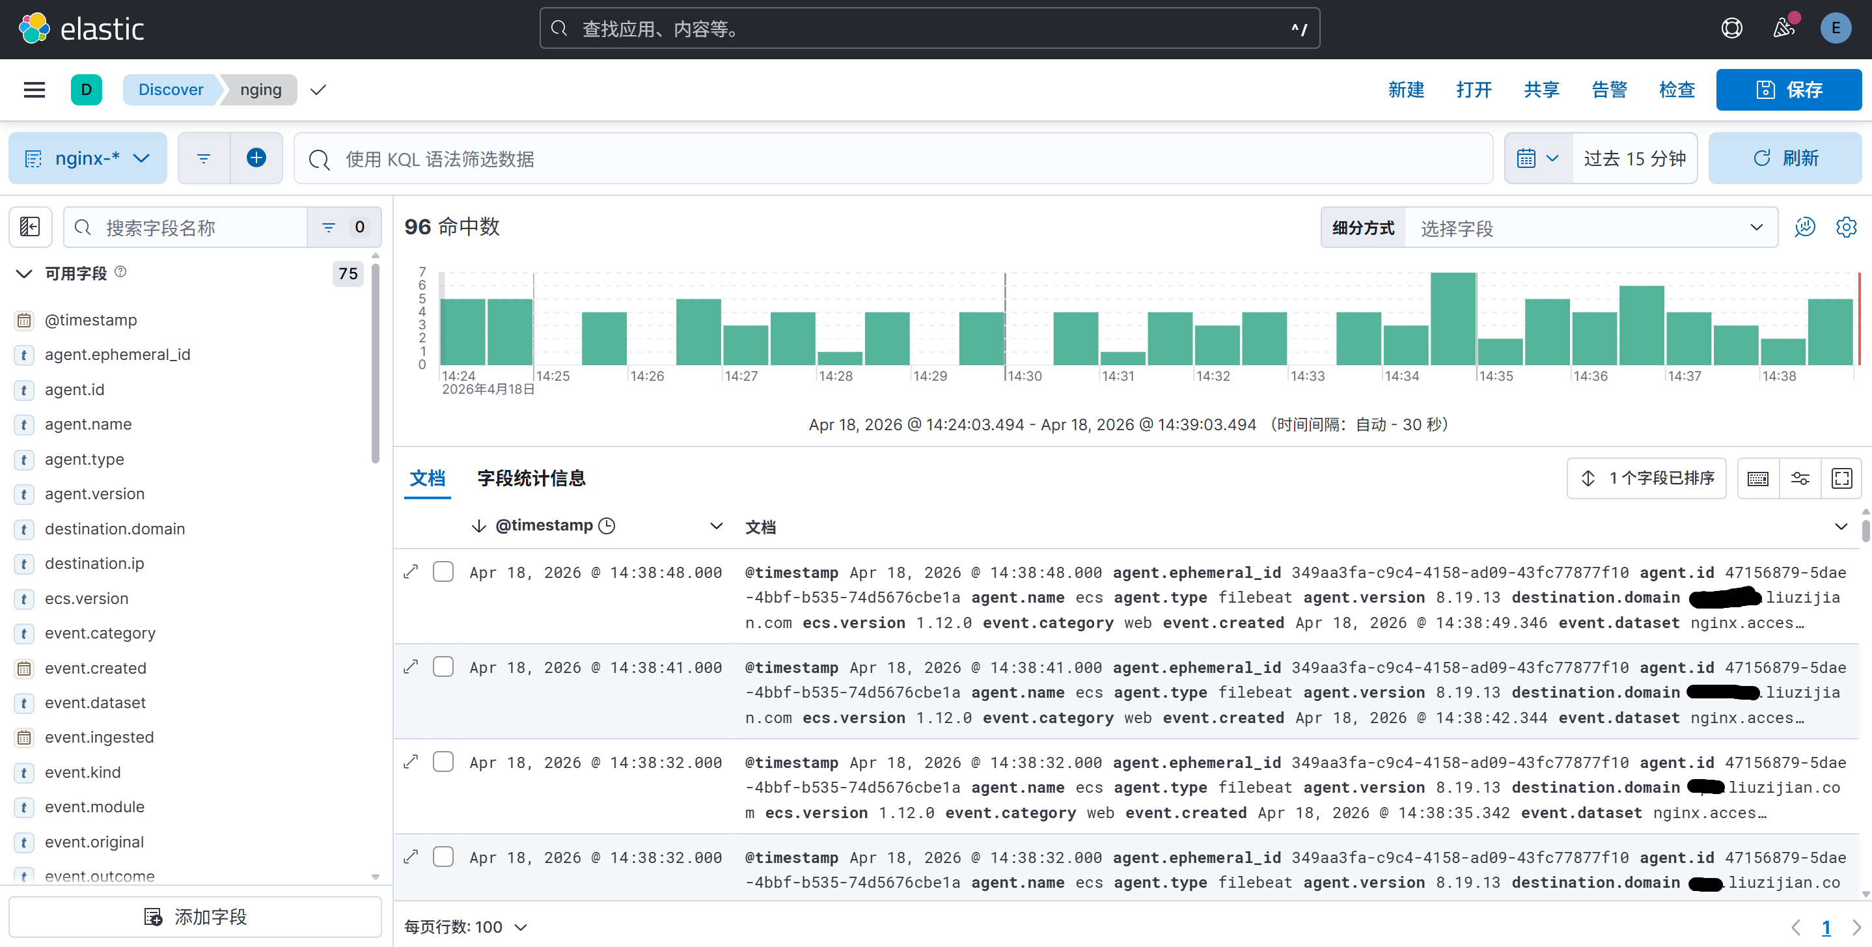
Task: Click the add filter plus icon
Action: coord(256,158)
